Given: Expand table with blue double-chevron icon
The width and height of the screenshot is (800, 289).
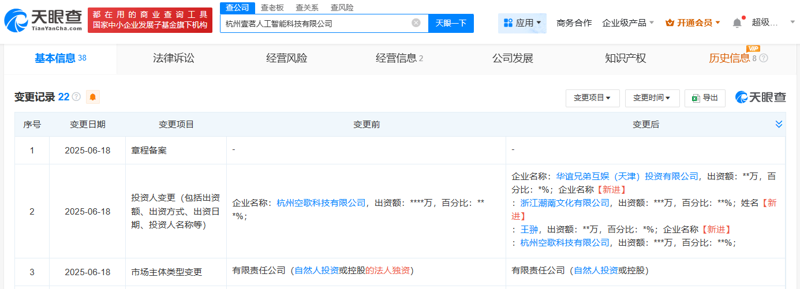Looking at the screenshot, I should click(x=779, y=124).
